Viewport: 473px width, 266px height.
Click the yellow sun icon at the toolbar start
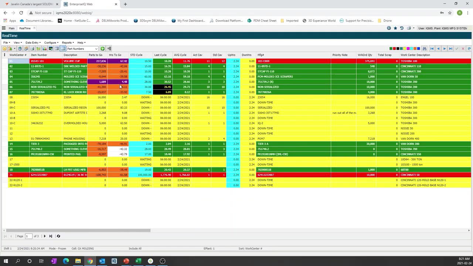4,49
